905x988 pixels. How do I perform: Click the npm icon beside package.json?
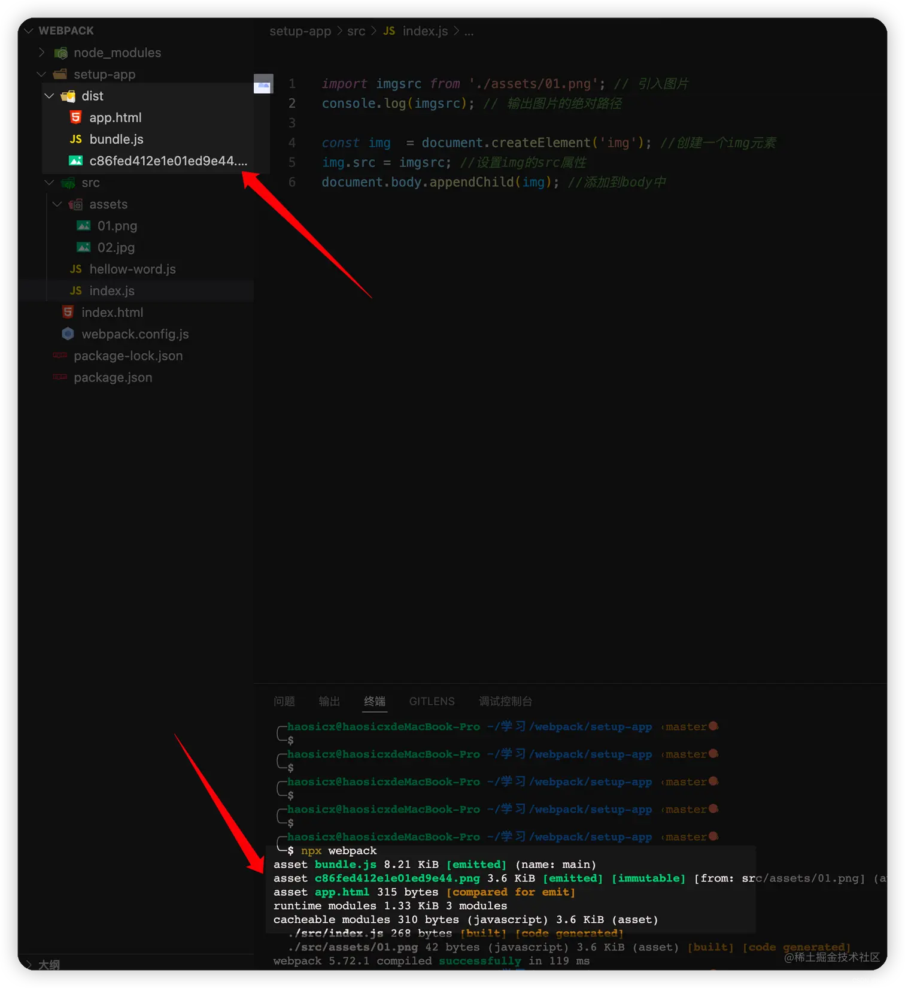[x=60, y=377]
